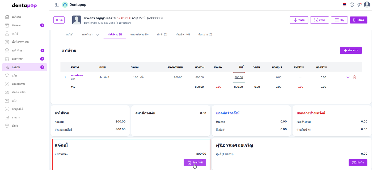Switch to the มัดจำ (0) tab
372x170 pixels.
coord(162,34)
